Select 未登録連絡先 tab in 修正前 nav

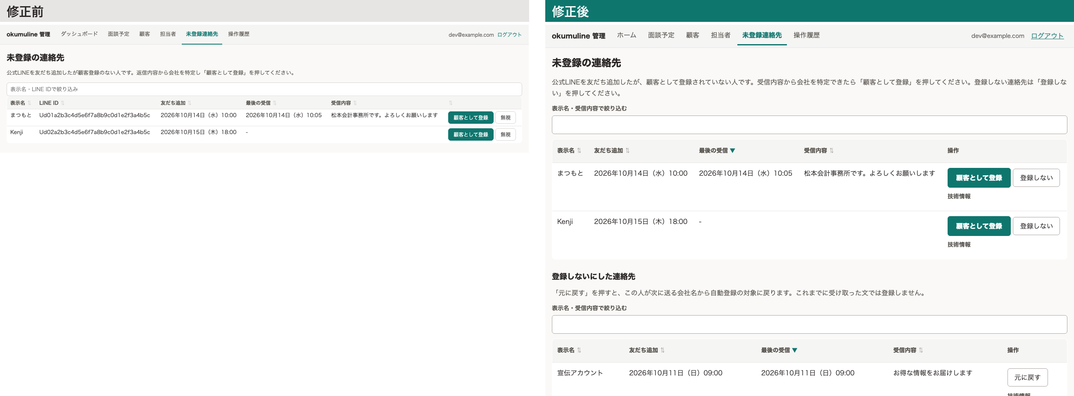point(202,34)
